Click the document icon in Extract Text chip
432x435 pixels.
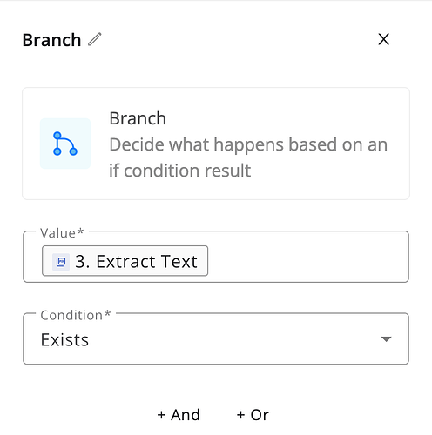point(61,262)
